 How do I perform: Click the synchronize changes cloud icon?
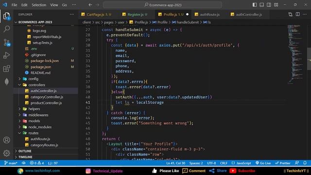[24, 163]
